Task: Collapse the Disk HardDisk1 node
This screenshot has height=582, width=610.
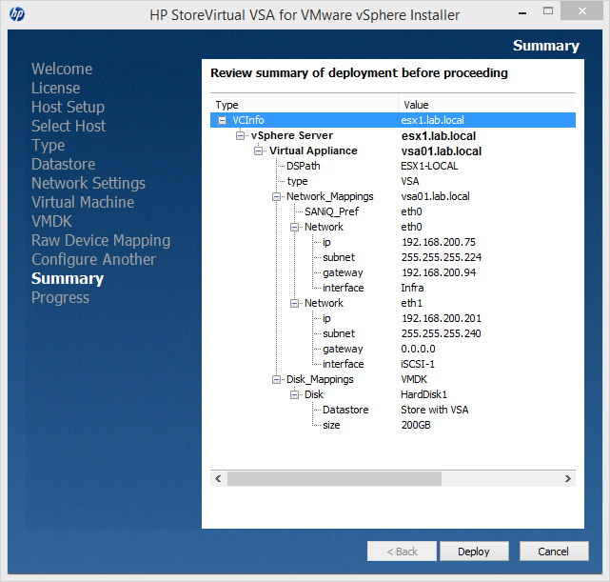Action: click(294, 394)
